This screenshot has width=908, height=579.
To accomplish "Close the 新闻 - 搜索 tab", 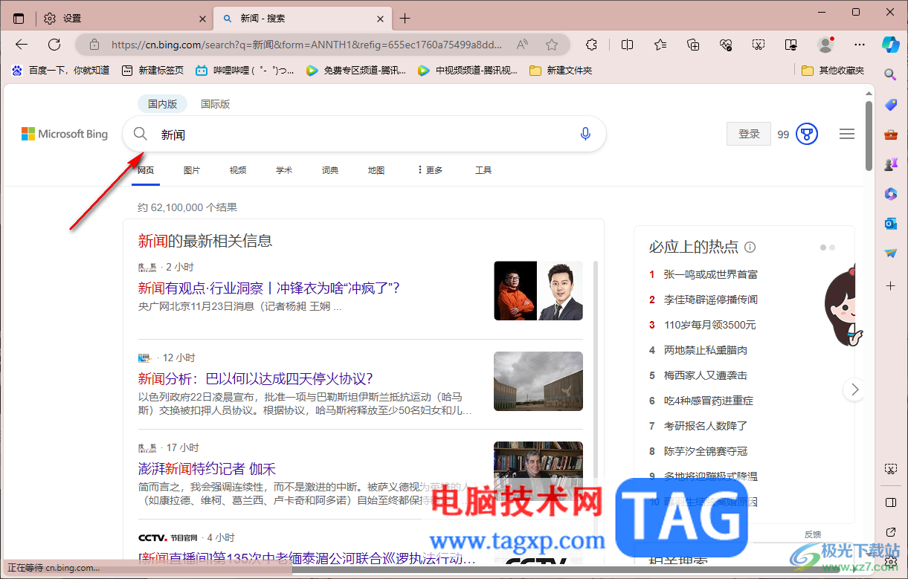I will click(x=380, y=19).
